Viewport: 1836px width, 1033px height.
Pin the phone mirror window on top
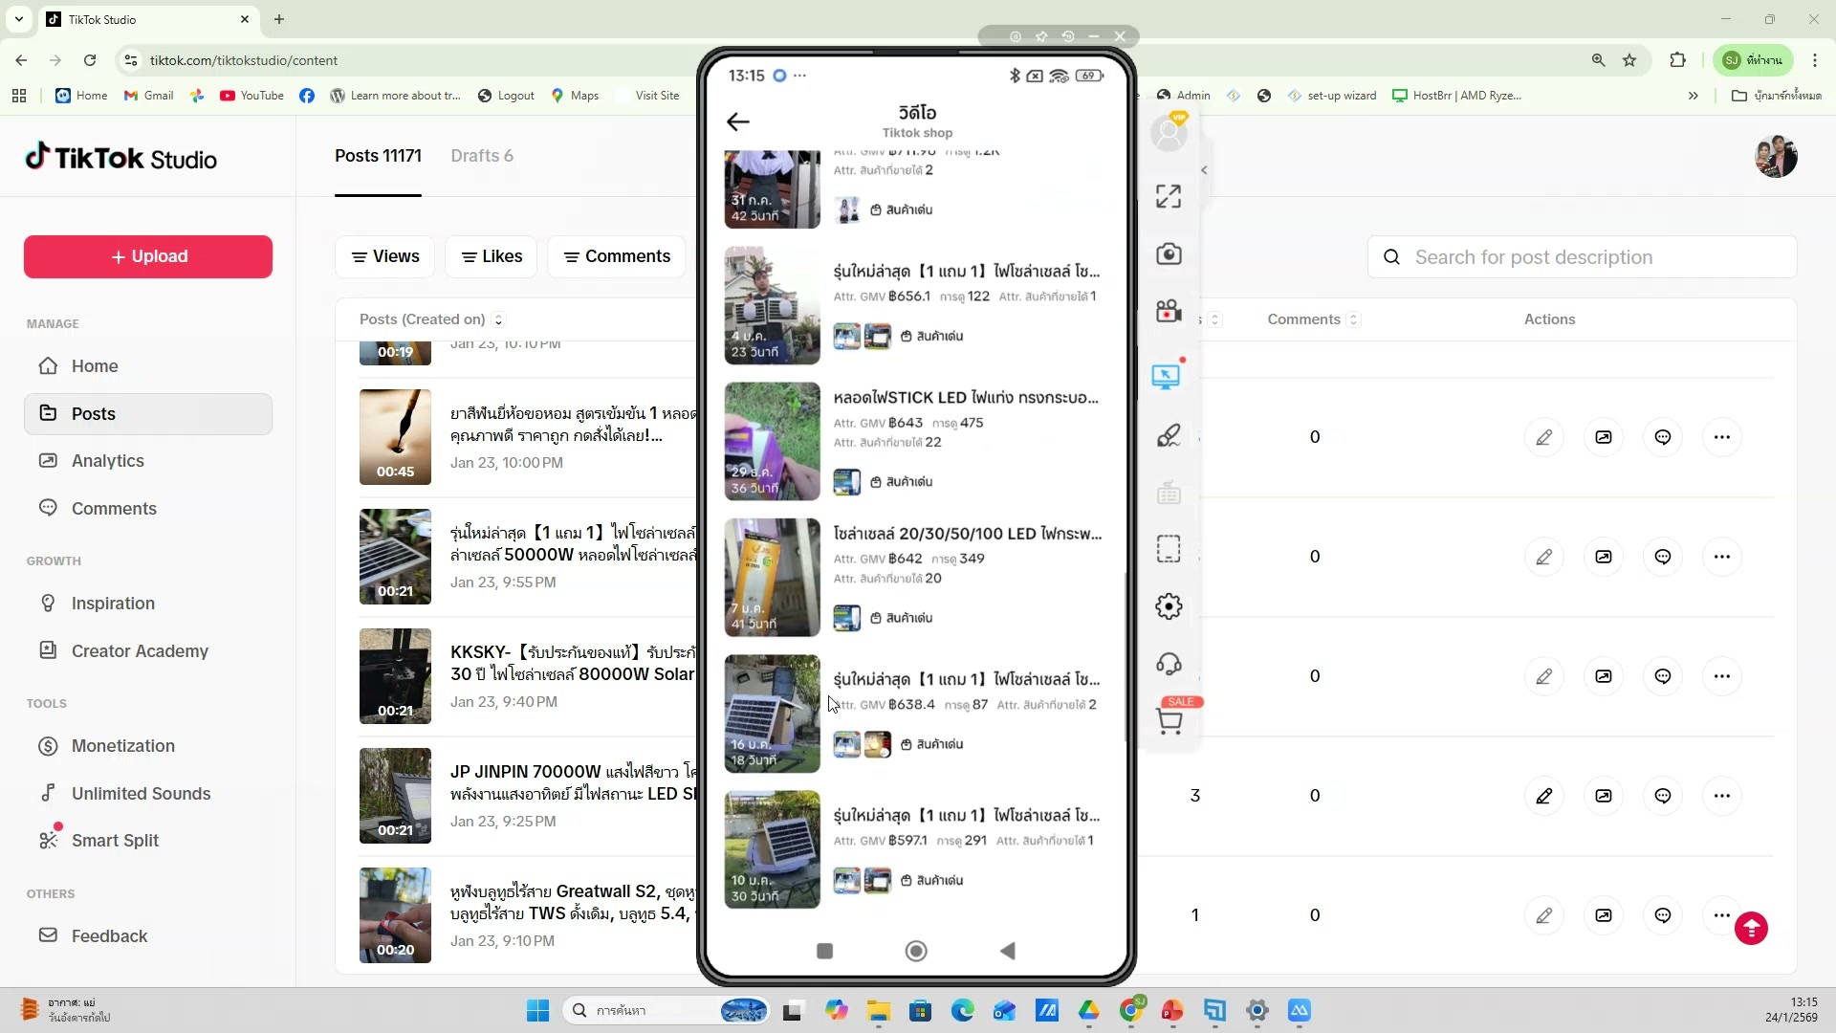click(1042, 36)
